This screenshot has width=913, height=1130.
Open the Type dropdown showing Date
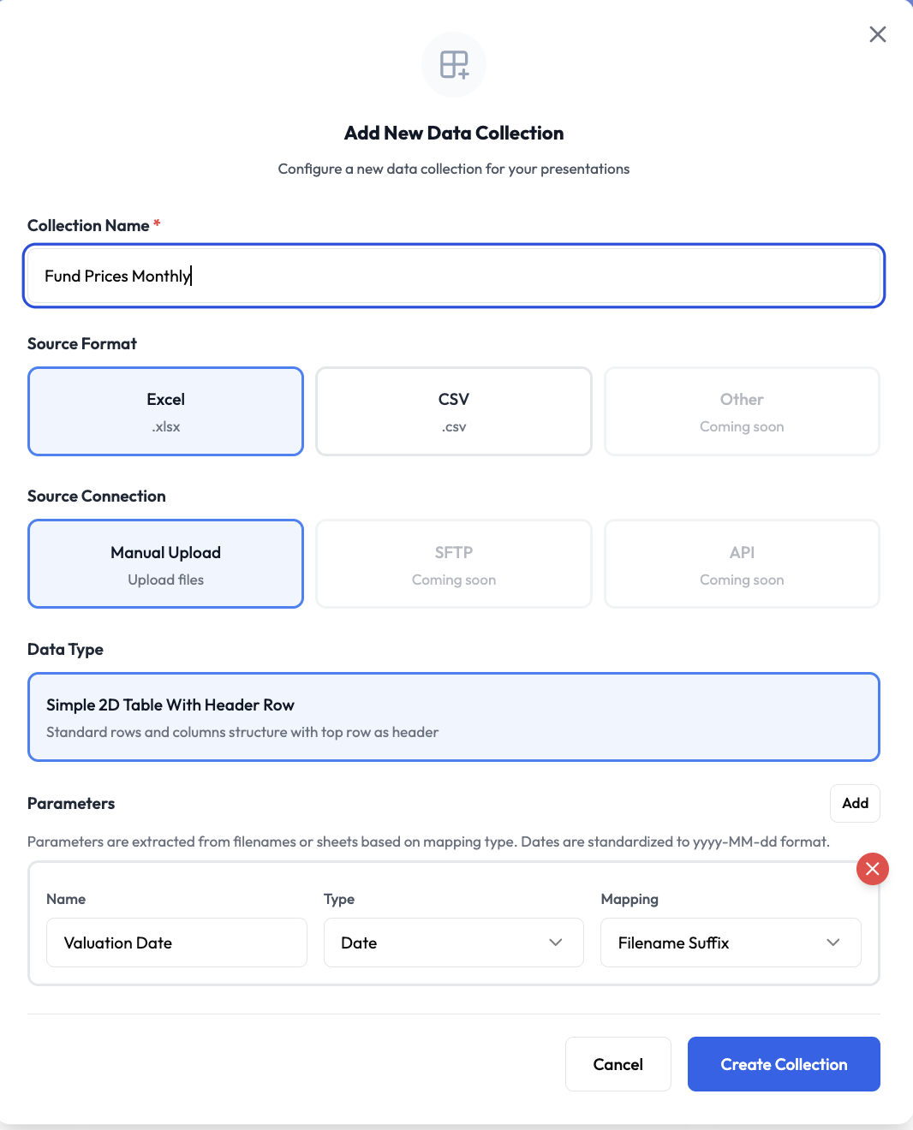pos(453,943)
